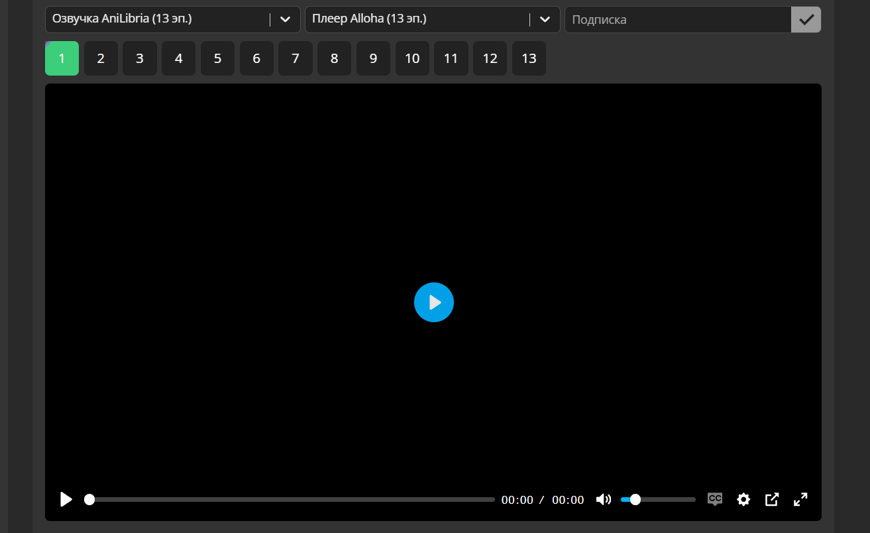This screenshot has width=870, height=533.
Task: Toggle closed captions with the CC icon
Action: tap(714, 499)
